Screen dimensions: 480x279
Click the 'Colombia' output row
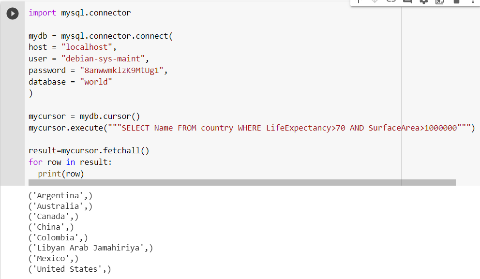58,238
